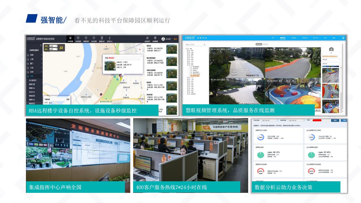The height and width of the screenshot is (203, 361).
Task: Open 发电机房 device thumbnail in right list
Action: (x=172, y=98)
